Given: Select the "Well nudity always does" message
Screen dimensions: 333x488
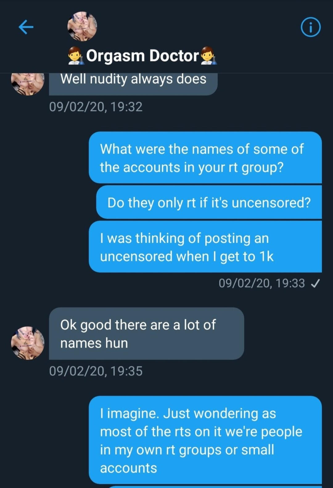Looking at the screenshot, I should (133, 81).
